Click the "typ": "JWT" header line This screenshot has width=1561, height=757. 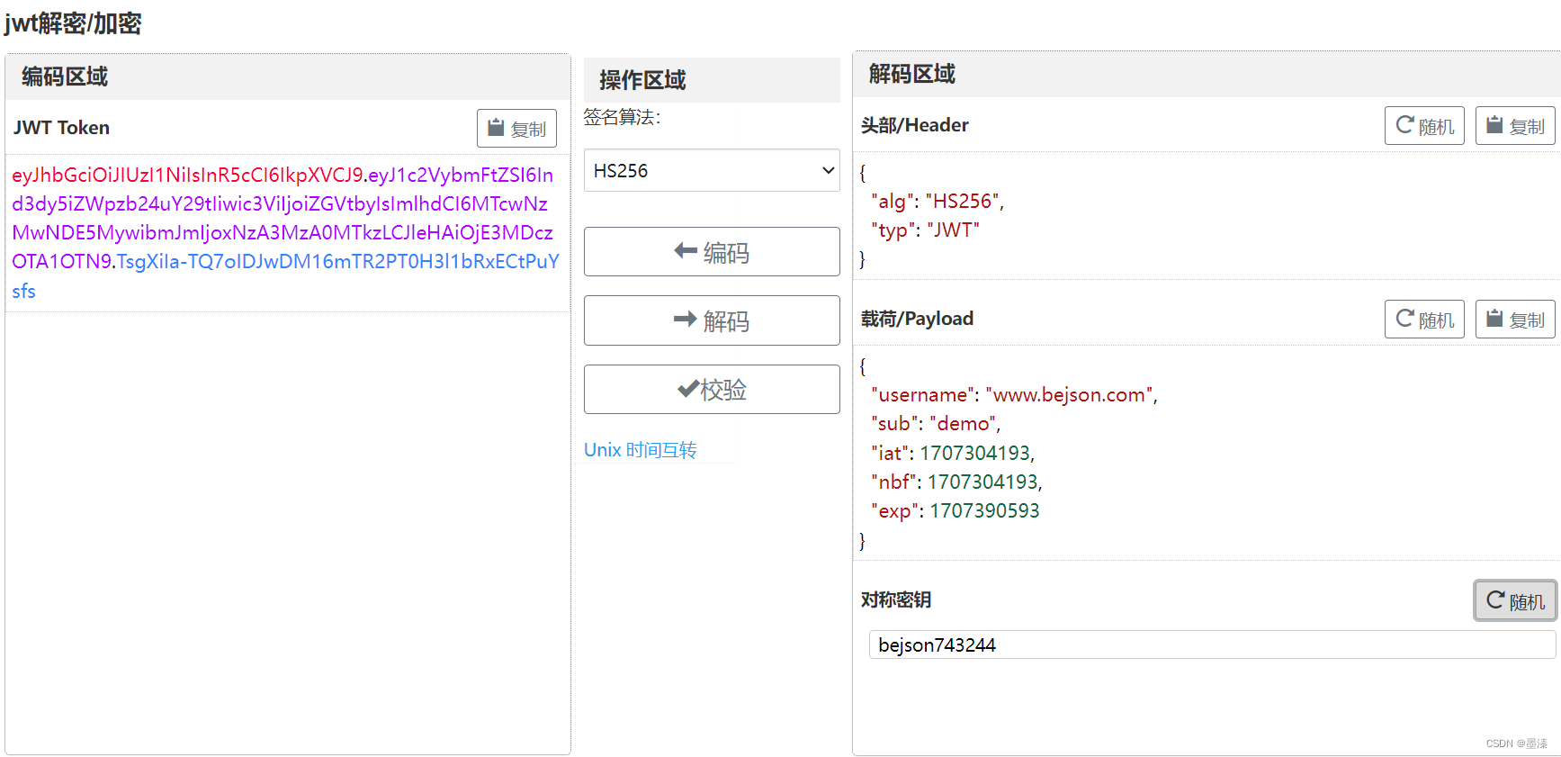[x=925, y=230]
